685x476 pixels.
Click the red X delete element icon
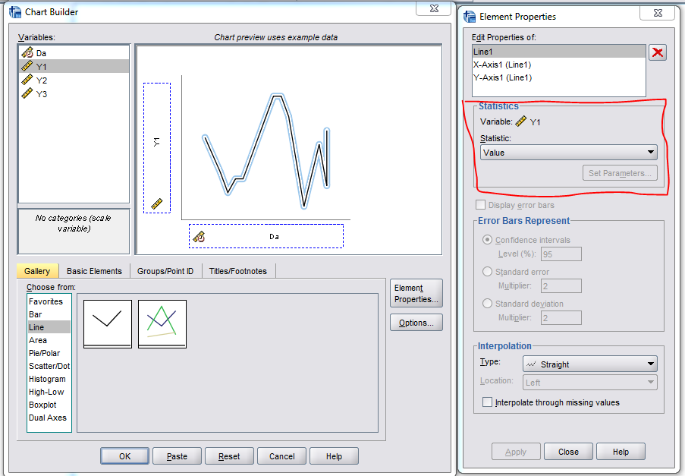[658, 52]
